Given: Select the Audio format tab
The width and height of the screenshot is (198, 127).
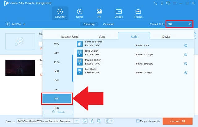Looking at the screenshot, I should (x=134, y=36).
